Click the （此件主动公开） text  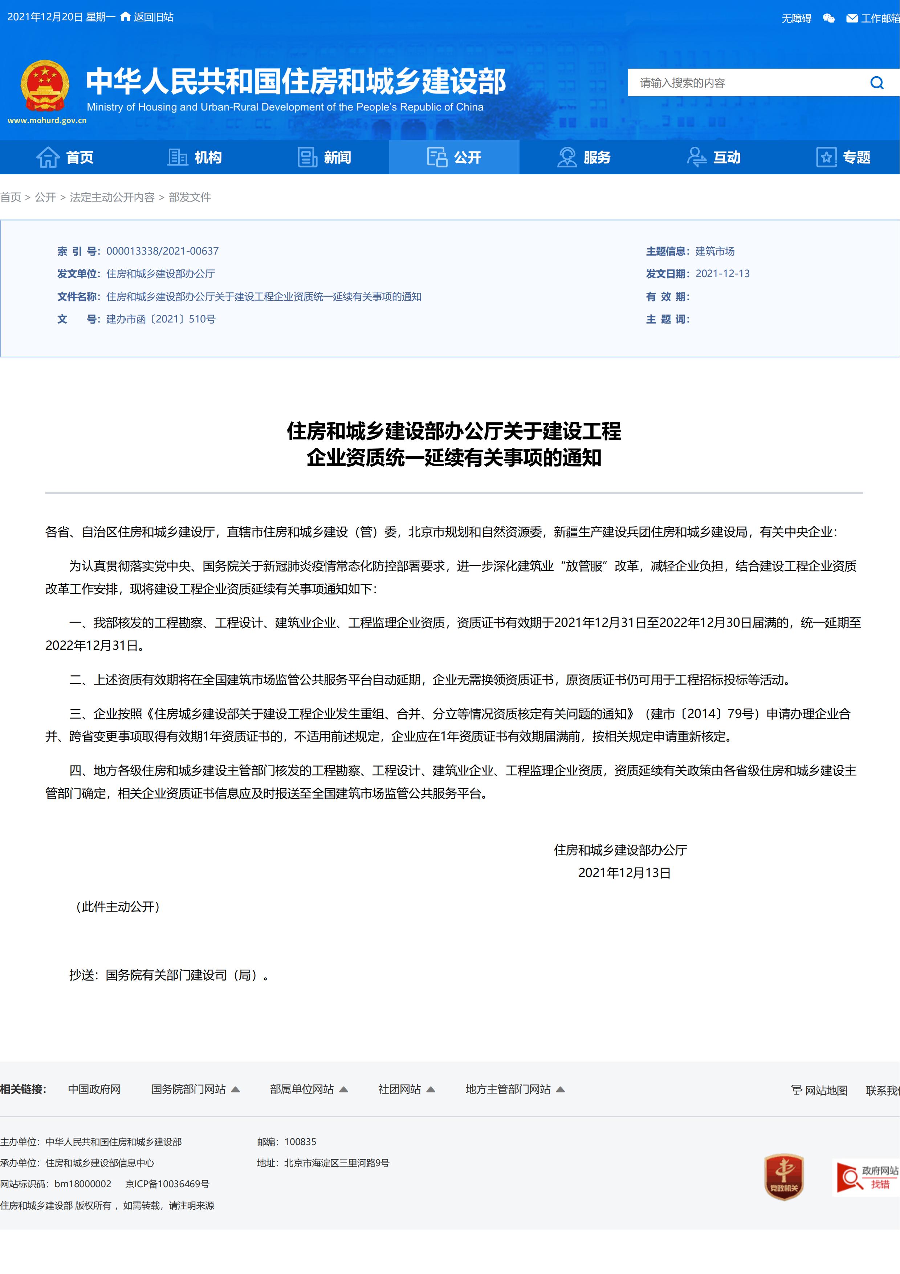tap(118, 907)
